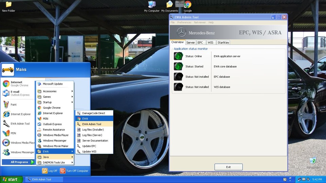Click dark status light for EPC database

[178, 77]
